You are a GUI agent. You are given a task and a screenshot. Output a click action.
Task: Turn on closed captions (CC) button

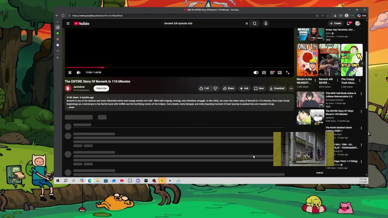coord(264,72)
